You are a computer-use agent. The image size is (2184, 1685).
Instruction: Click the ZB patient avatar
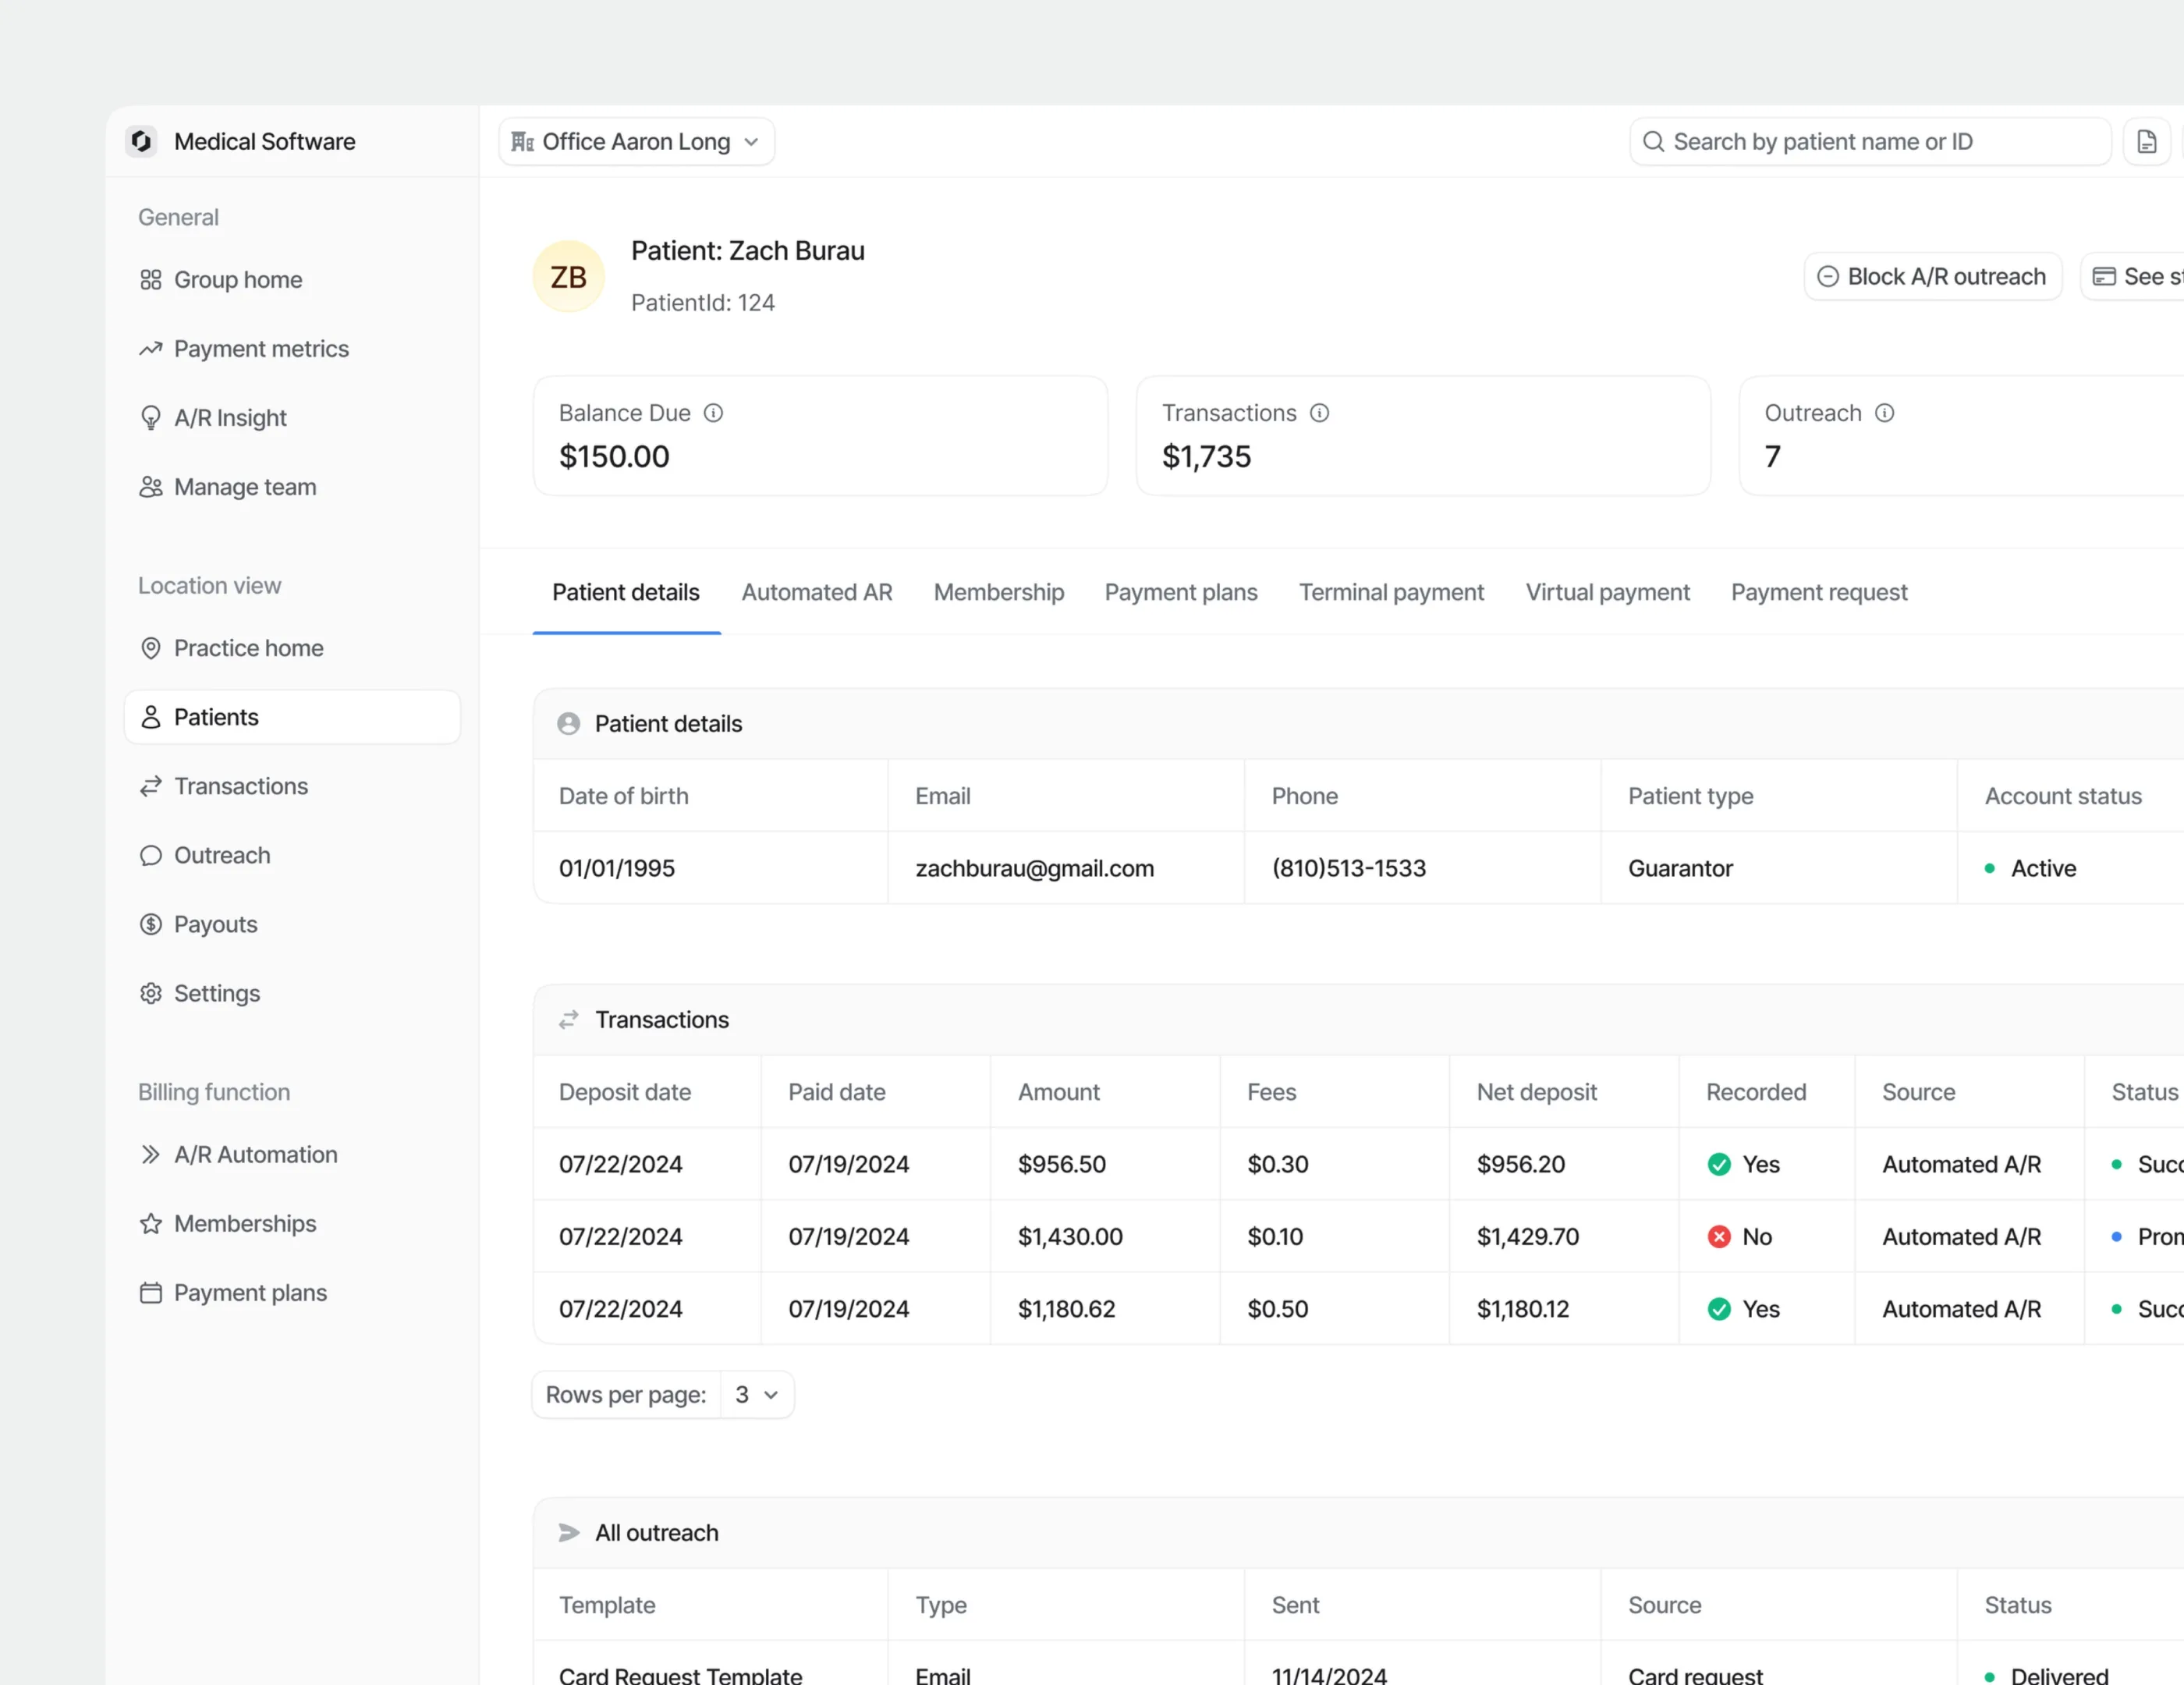tap(568, 277)
